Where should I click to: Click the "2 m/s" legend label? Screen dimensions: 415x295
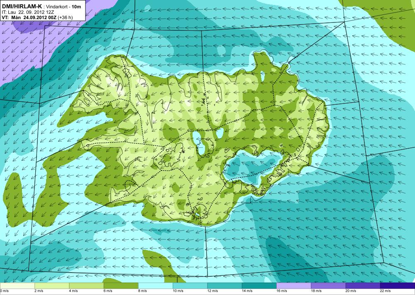click(39, 291)
